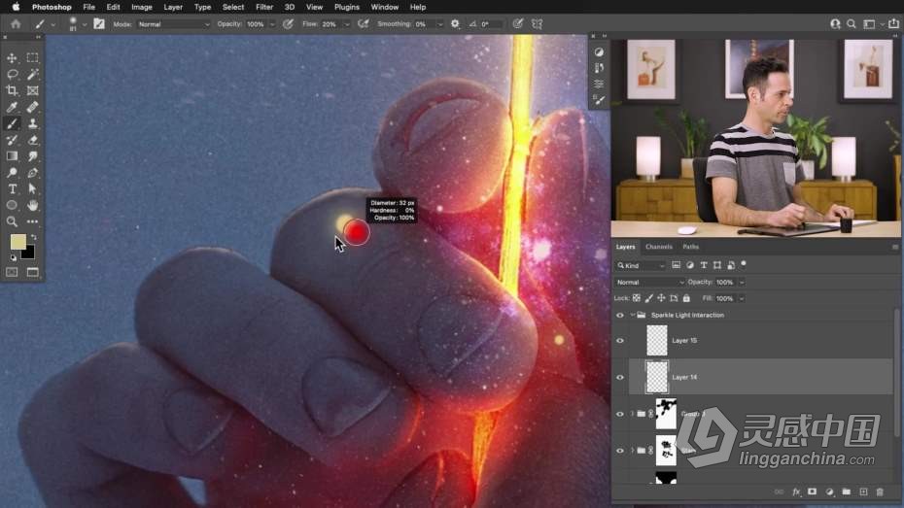Toggle visibility of Stars group

tap(620, 451)
